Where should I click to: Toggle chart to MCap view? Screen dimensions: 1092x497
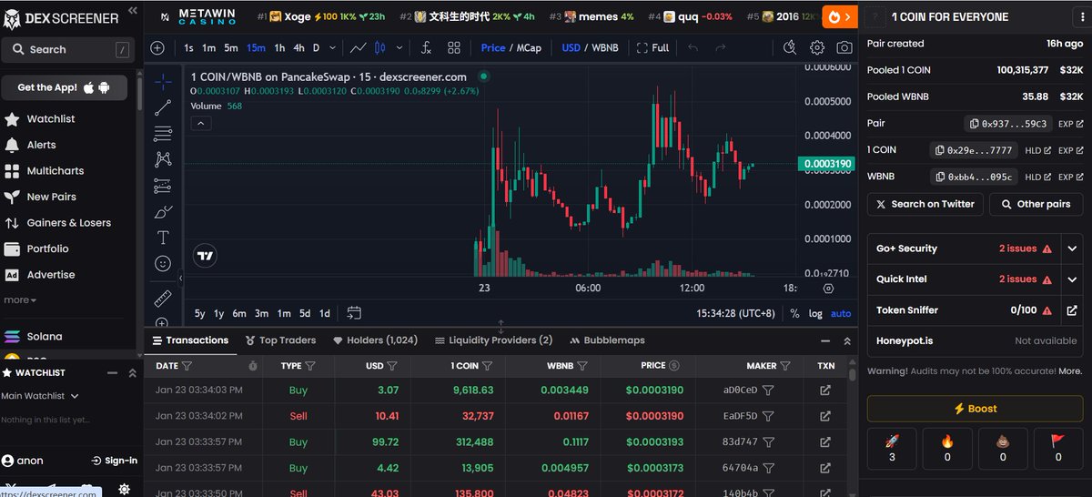[529, 48]
